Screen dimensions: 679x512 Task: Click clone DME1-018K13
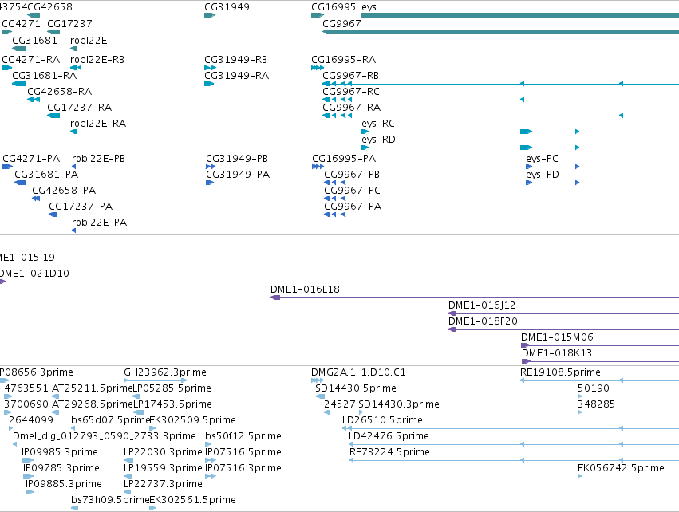(x=556, y=353)
